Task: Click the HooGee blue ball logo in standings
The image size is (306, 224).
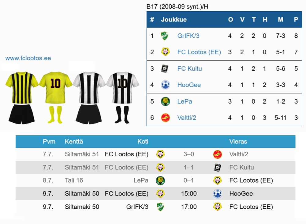Action: (165, 85)
